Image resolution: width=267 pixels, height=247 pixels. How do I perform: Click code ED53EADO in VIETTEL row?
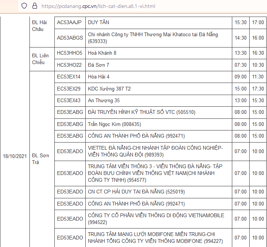pos(70,151)
